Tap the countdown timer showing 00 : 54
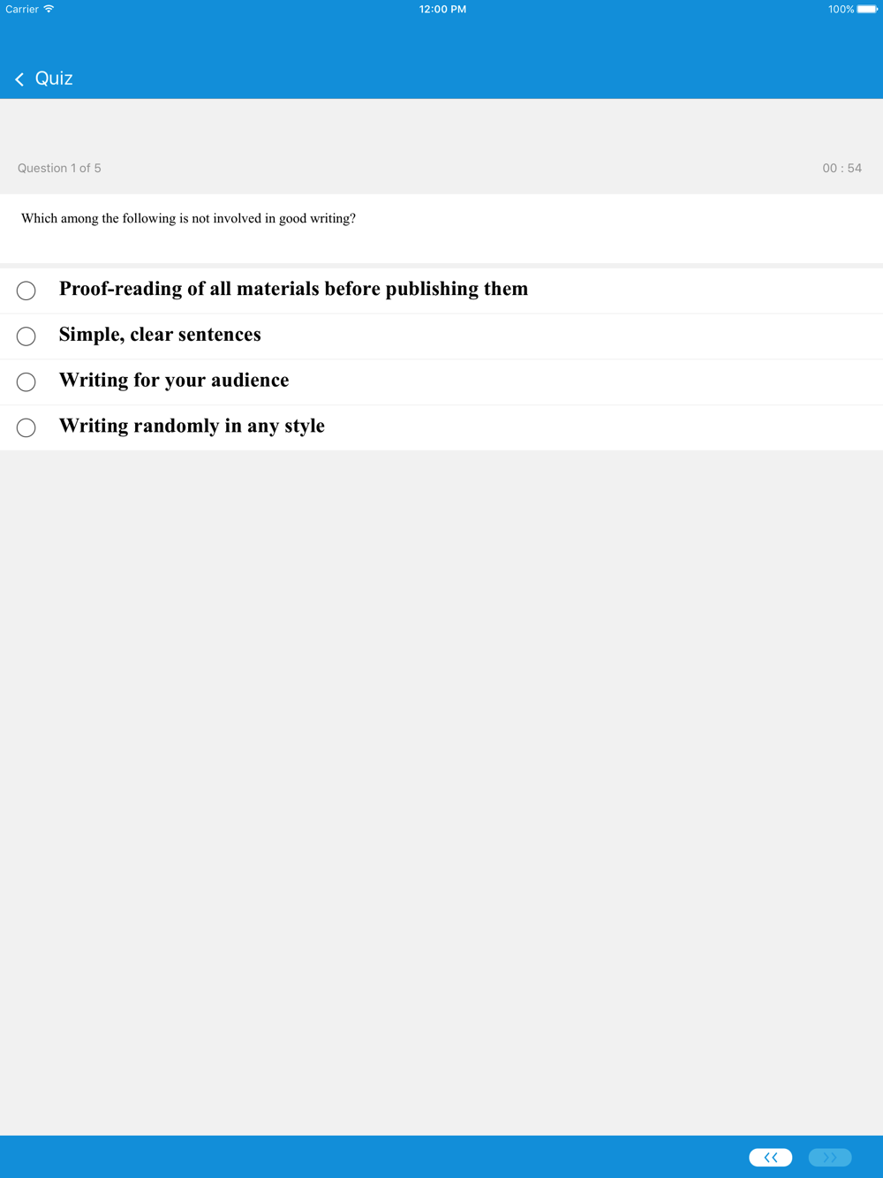The width and height of the screenshot is (883, 1178). tap(841, 168)
